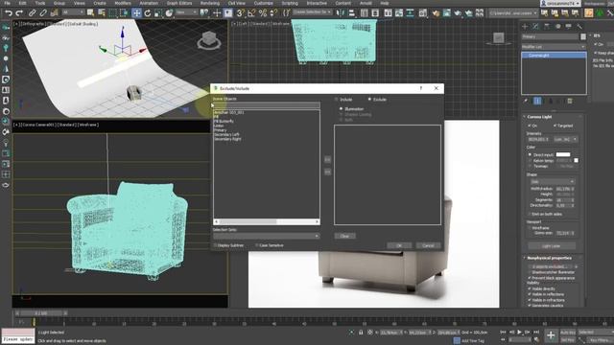Open the Help menu
The width and height of the screenshot is (614, 345).
point(385,3)
